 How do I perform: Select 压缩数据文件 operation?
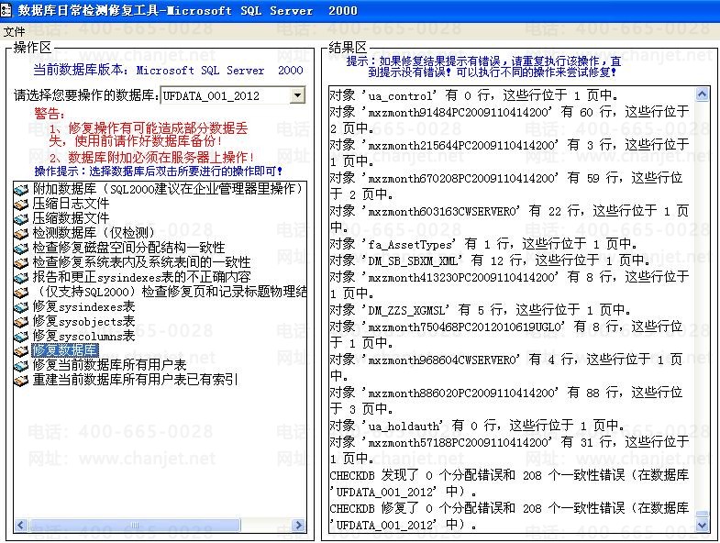71,218
